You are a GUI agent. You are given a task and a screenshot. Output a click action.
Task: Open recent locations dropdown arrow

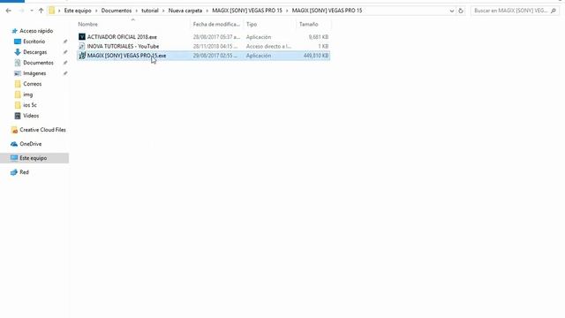click(32, 11)
